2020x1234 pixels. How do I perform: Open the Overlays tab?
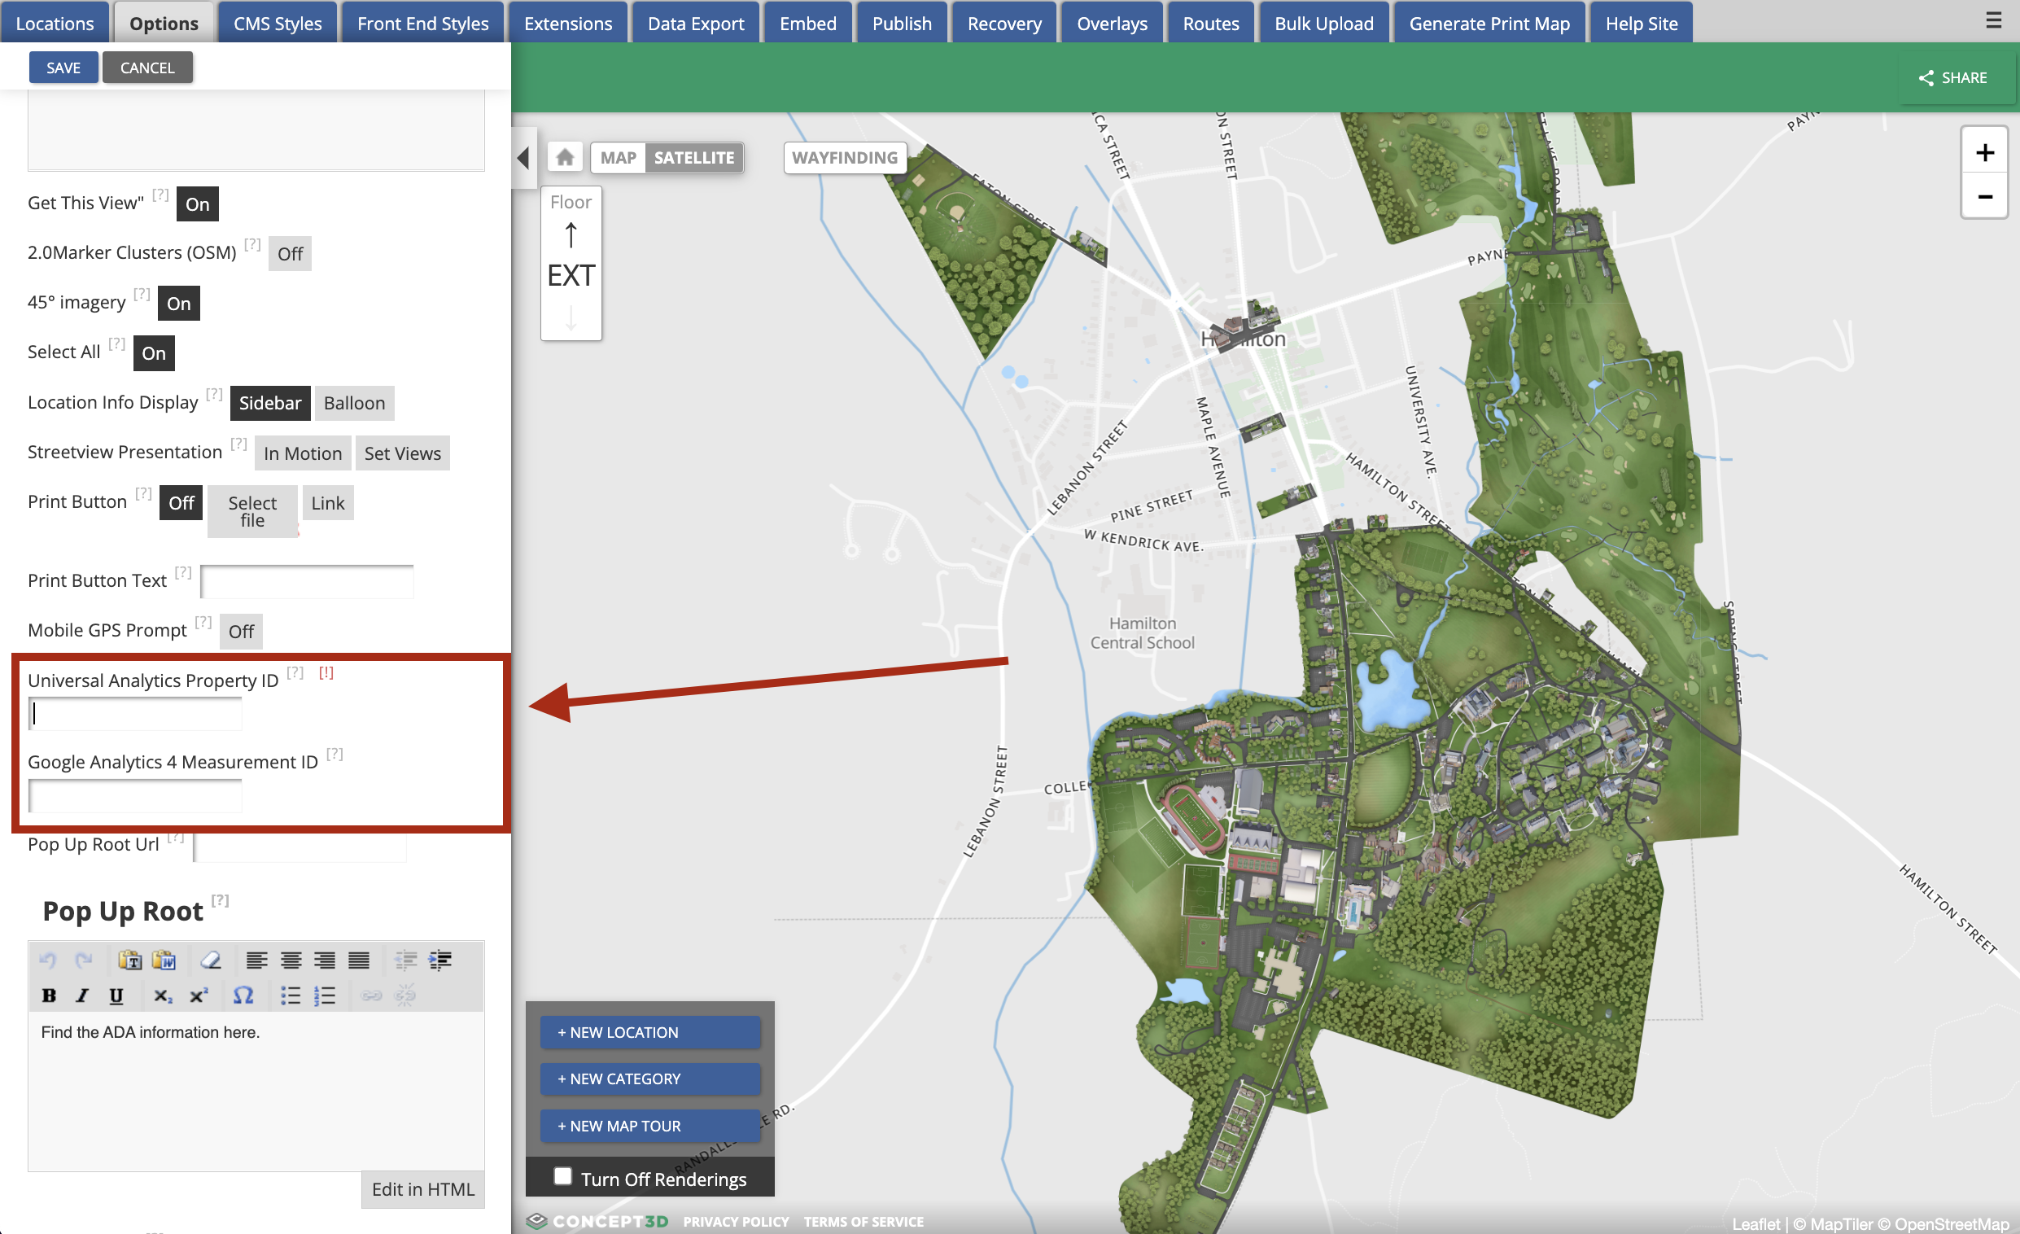[1113, 23]
